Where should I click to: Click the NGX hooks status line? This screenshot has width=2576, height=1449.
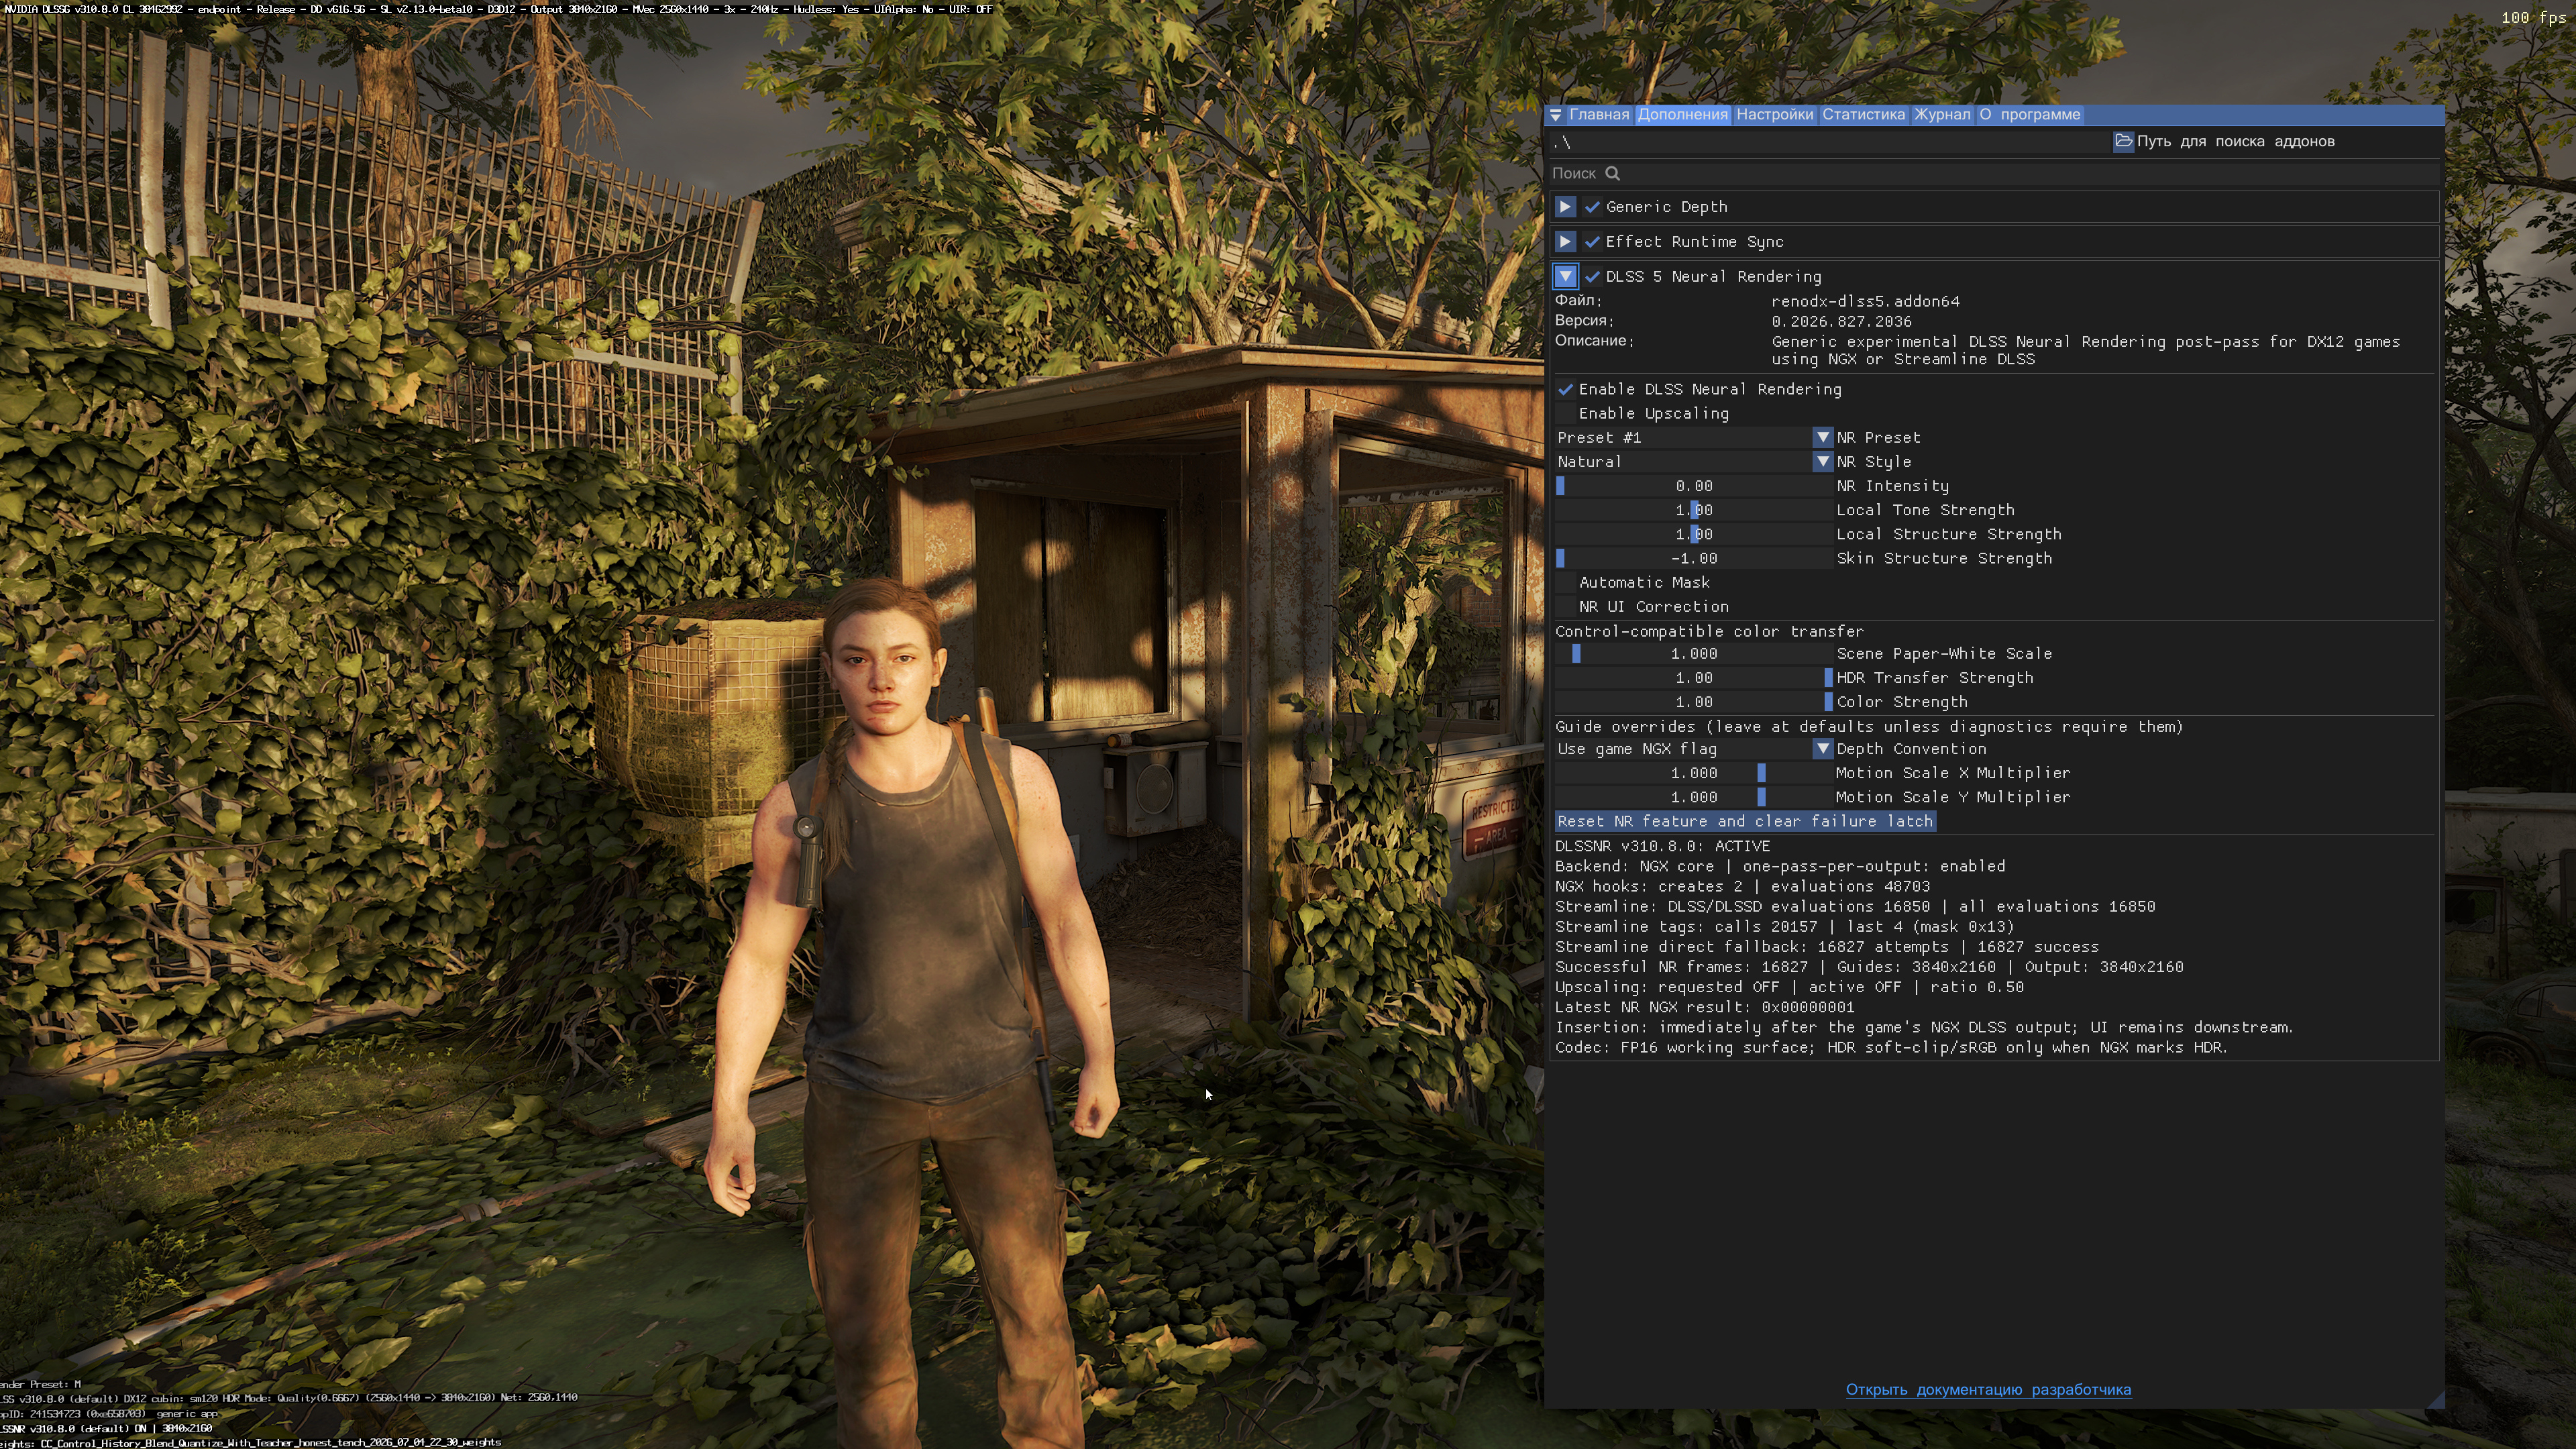tap(1742, 886)
